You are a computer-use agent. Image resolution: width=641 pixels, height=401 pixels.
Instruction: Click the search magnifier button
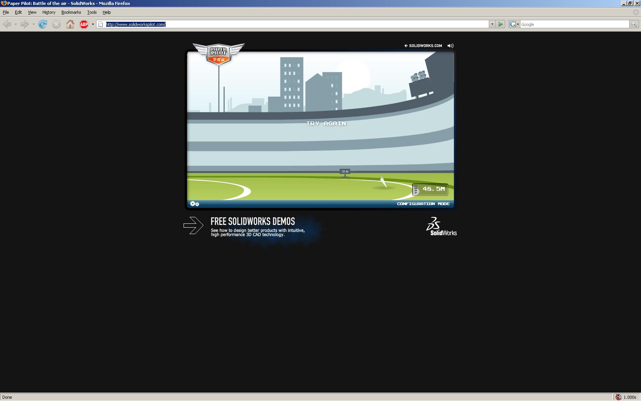click(634, 24)
